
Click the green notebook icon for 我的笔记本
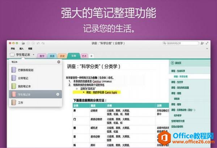[14, 86]
